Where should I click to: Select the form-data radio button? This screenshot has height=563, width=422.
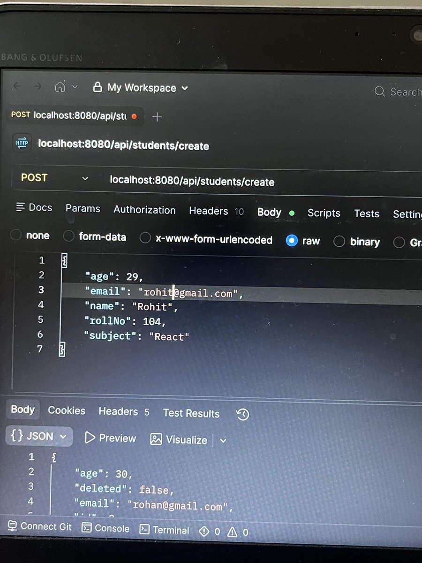point(69,236)
